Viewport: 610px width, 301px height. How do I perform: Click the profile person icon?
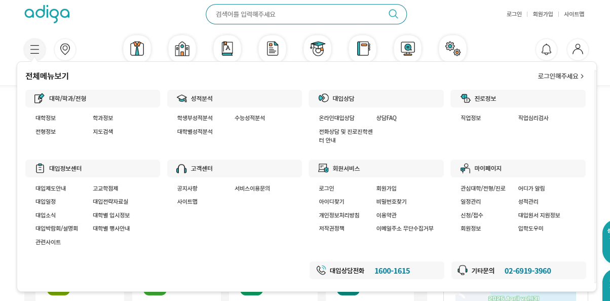[578, 49]
